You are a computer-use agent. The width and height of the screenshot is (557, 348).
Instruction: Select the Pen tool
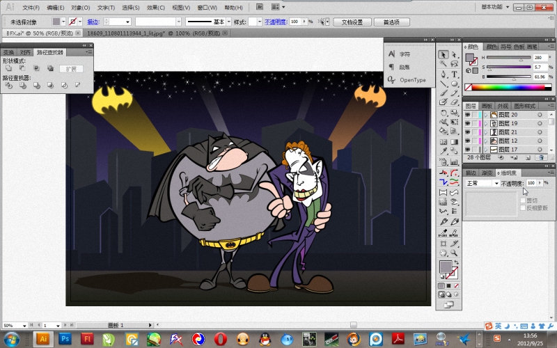click(443, 74)
